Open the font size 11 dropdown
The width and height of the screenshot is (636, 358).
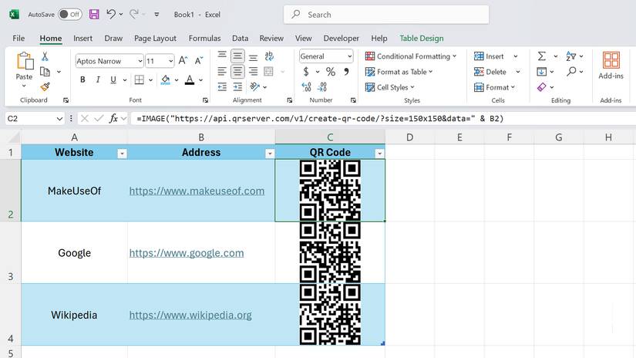tap(171, 61)
